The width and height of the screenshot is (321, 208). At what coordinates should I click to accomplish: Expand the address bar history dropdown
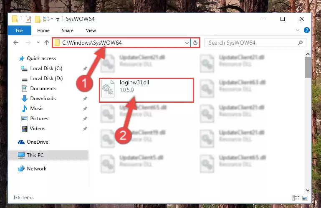[x=187, y=43]
